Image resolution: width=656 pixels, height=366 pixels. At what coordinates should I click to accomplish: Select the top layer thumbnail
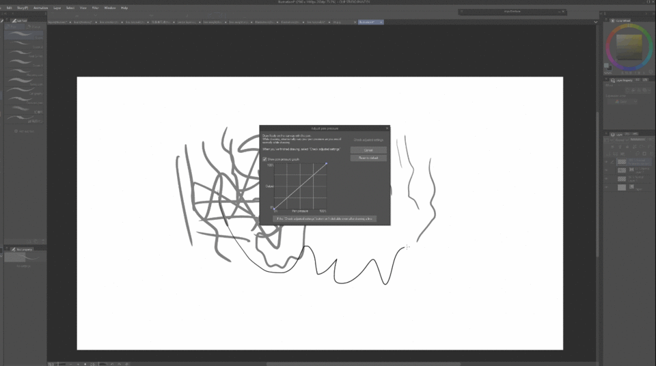tap(622, 162)
